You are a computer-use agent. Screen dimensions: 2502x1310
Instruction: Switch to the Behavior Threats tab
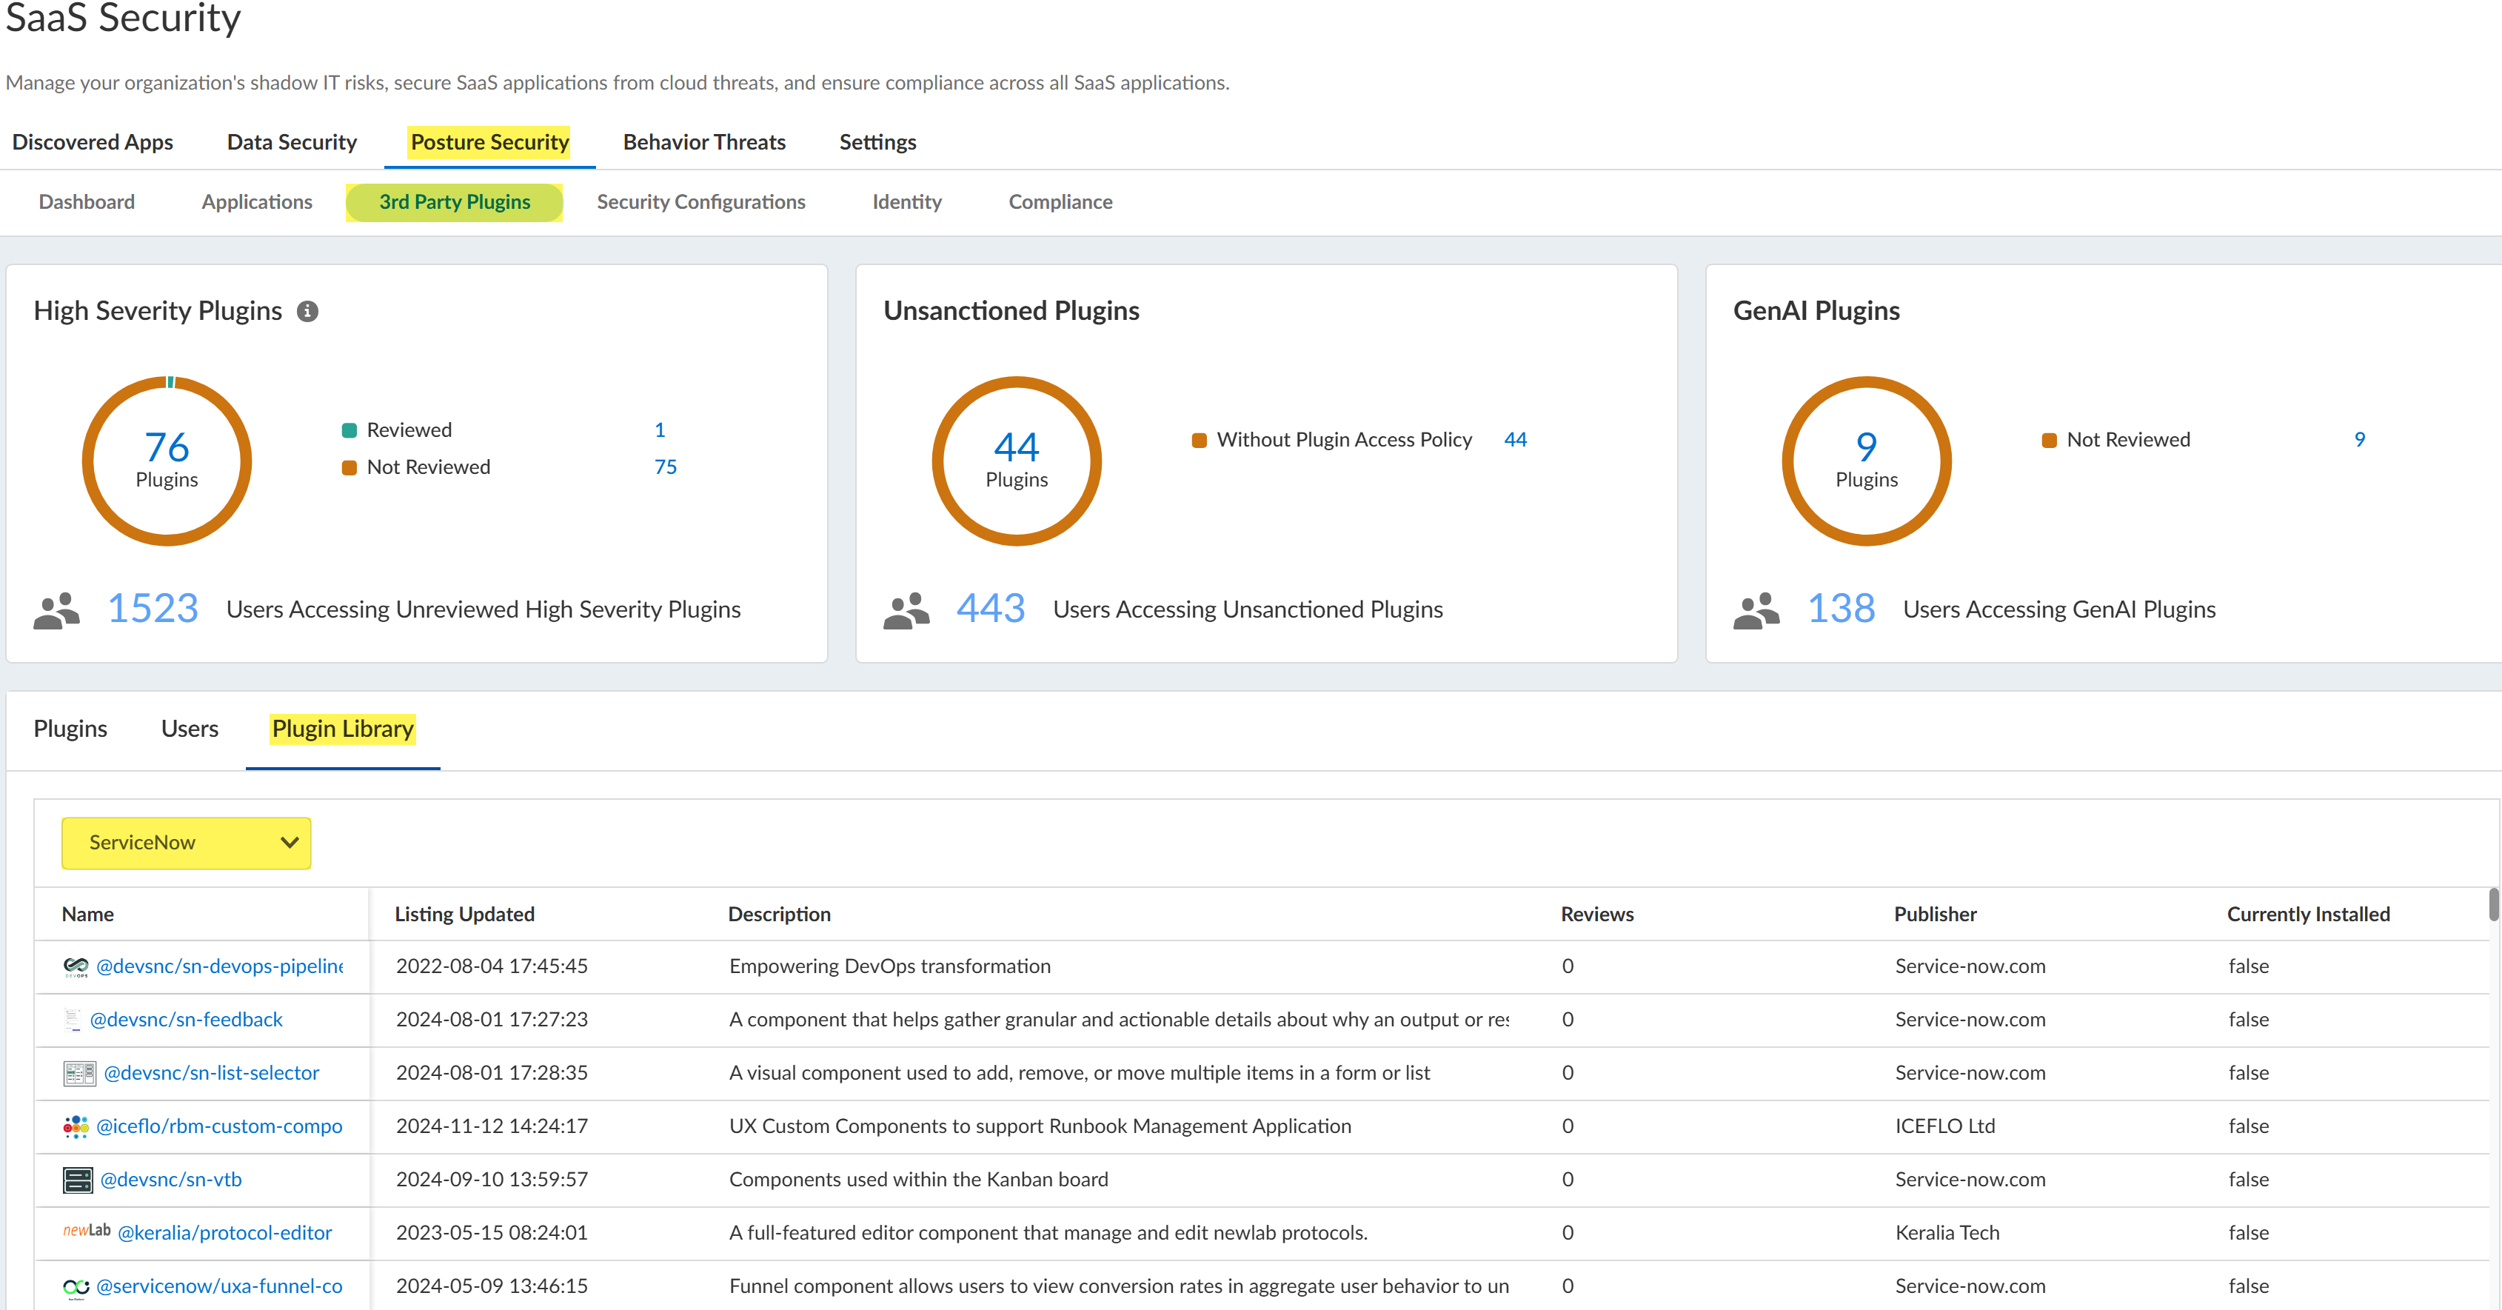click(x=703, y=141)
